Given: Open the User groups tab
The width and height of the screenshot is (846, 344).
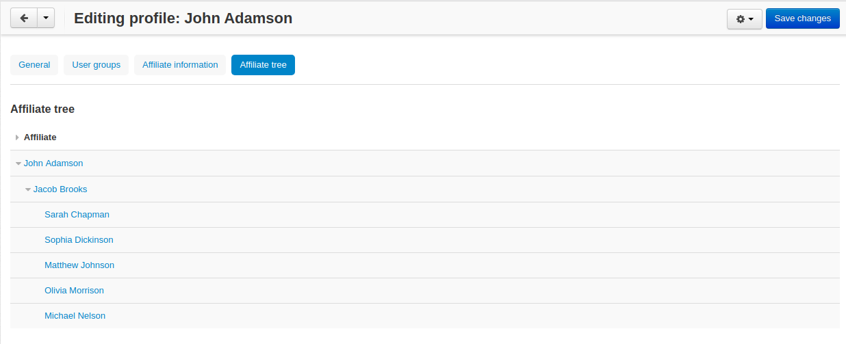Looking at the screenshot, I should click(97, 65).
